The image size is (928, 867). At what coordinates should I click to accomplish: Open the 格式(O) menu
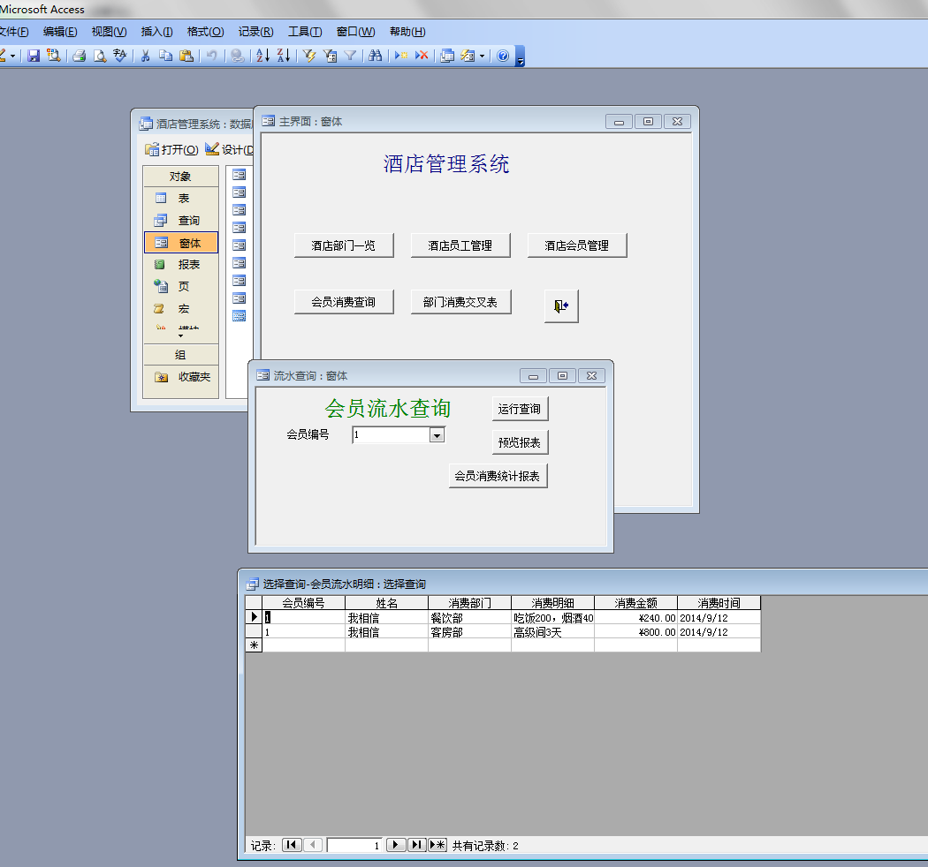[205, 32]
